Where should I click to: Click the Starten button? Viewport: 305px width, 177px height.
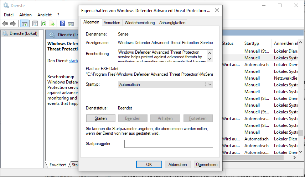pos(101,118)
